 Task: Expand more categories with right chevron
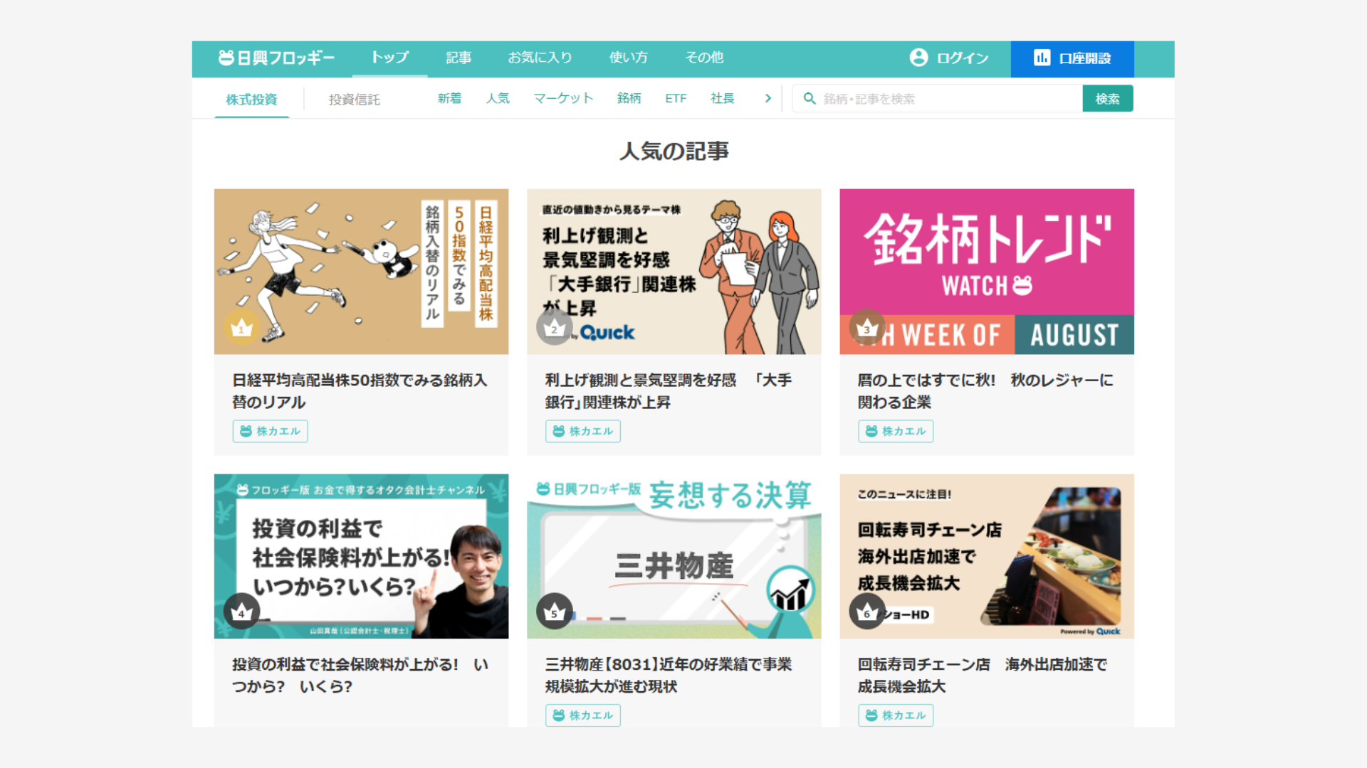click(x=768, y=99)
